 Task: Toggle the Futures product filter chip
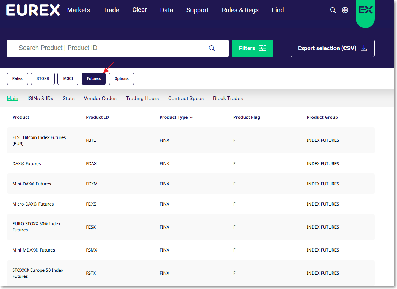coord(93,78)
